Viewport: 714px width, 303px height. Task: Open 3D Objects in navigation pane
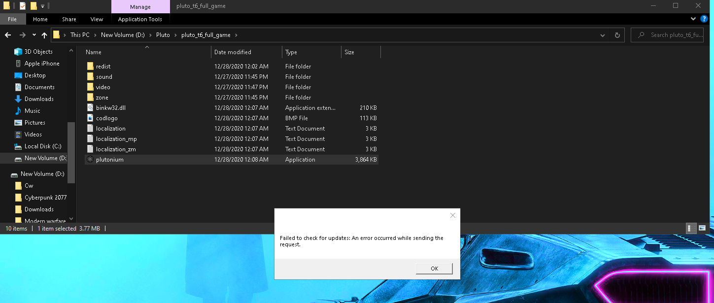[38, 52]
